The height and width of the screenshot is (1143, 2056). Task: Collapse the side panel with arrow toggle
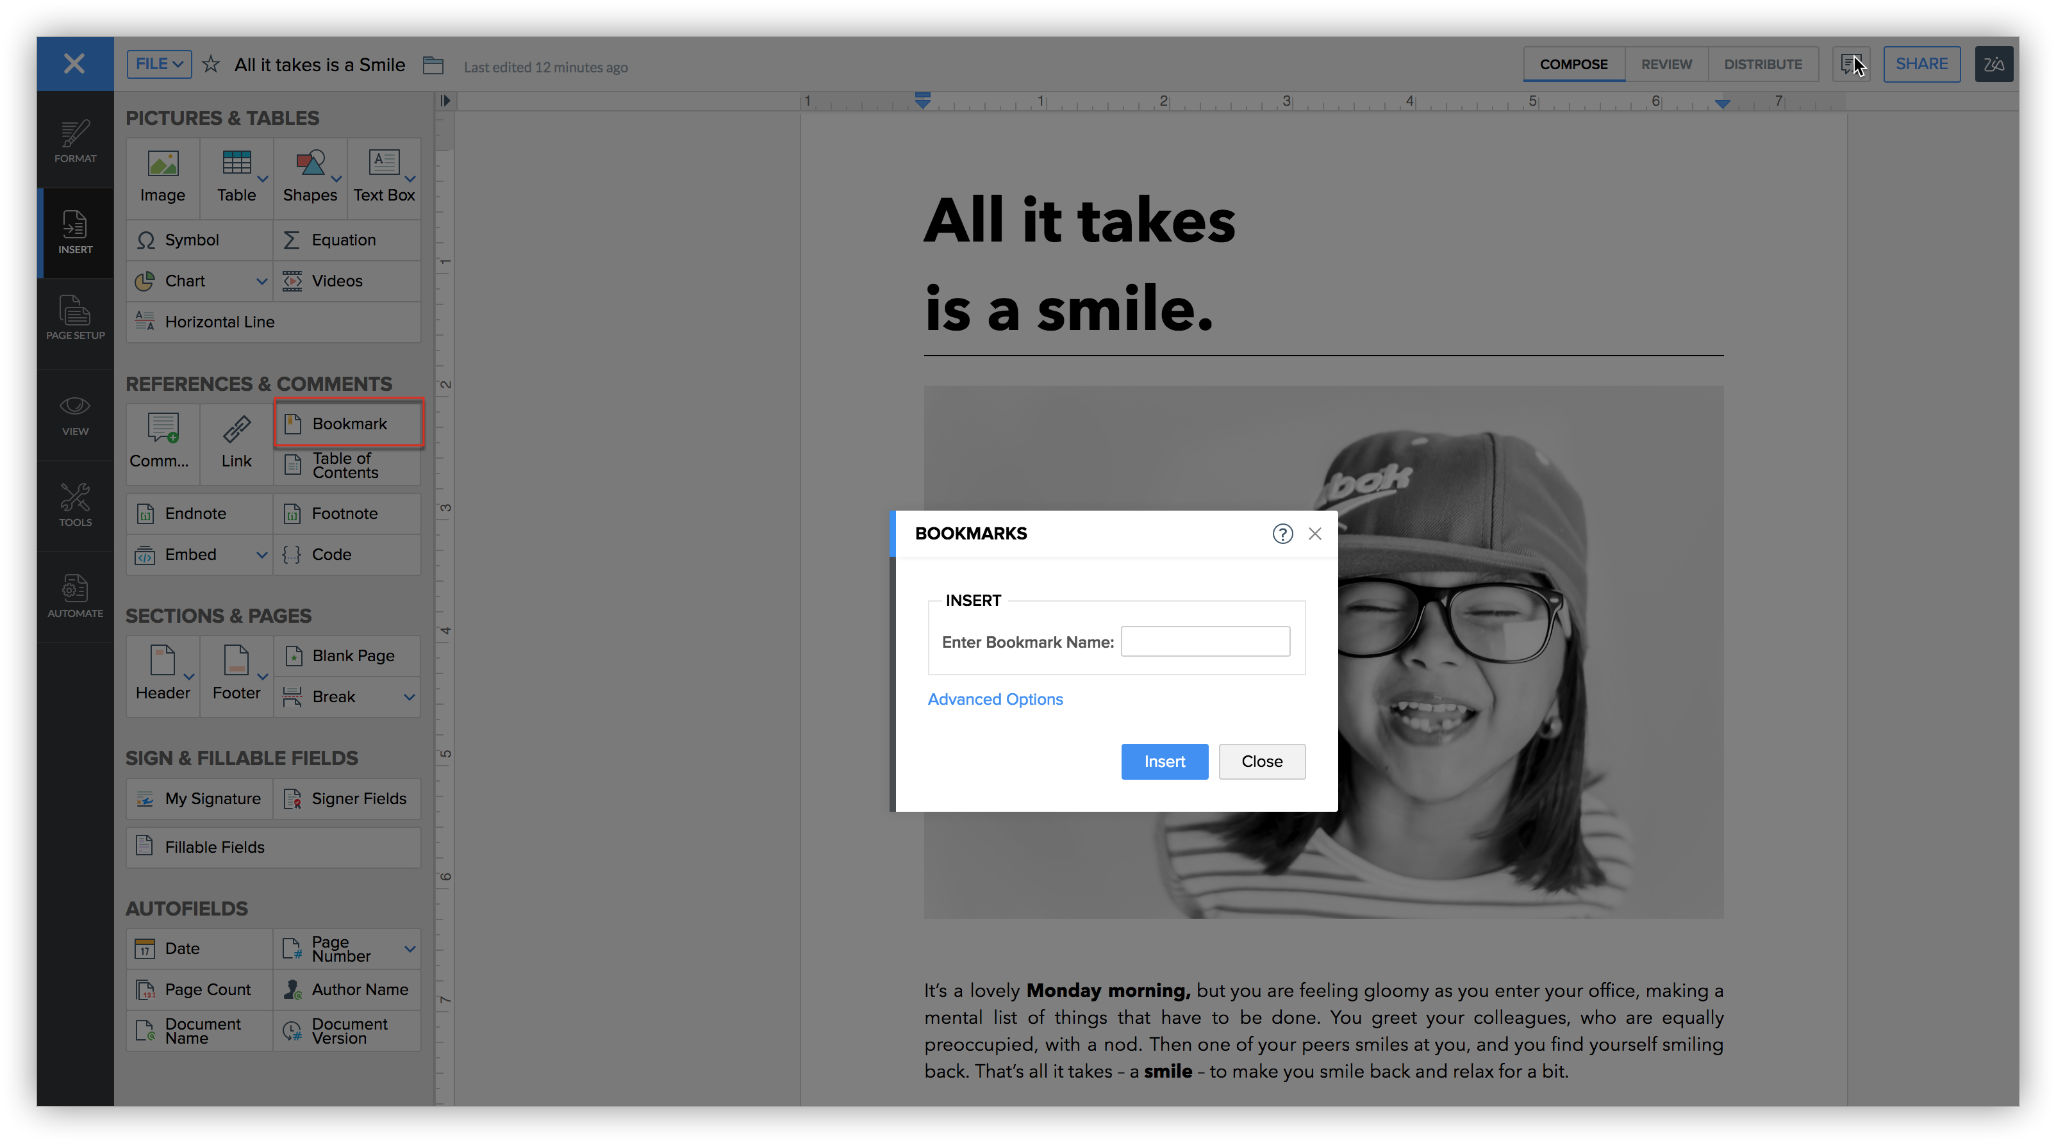[x=445, y=101]
